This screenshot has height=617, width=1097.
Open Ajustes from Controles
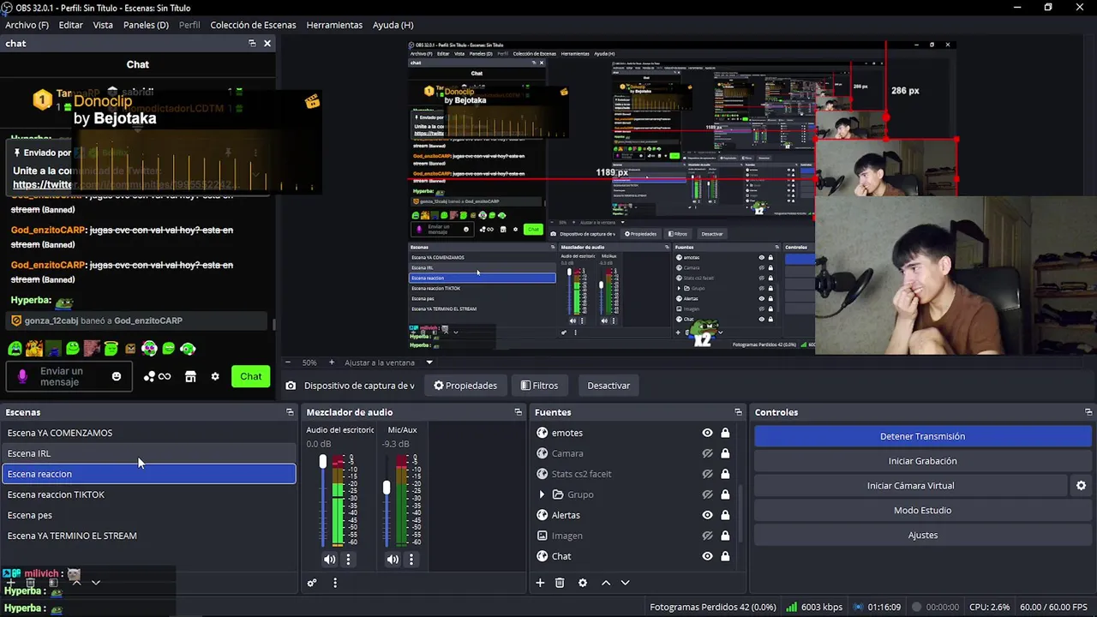coord(922,536)
